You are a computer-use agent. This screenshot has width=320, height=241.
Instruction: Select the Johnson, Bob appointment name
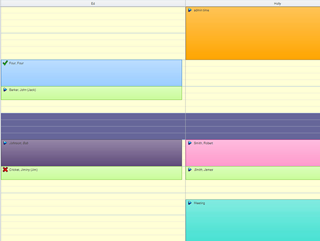pos(19,143)
